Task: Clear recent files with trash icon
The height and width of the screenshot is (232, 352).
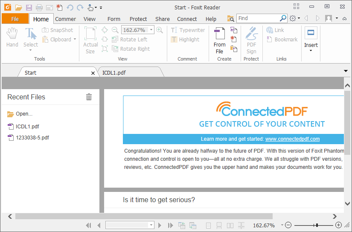Action: click(x=89, y=97)
